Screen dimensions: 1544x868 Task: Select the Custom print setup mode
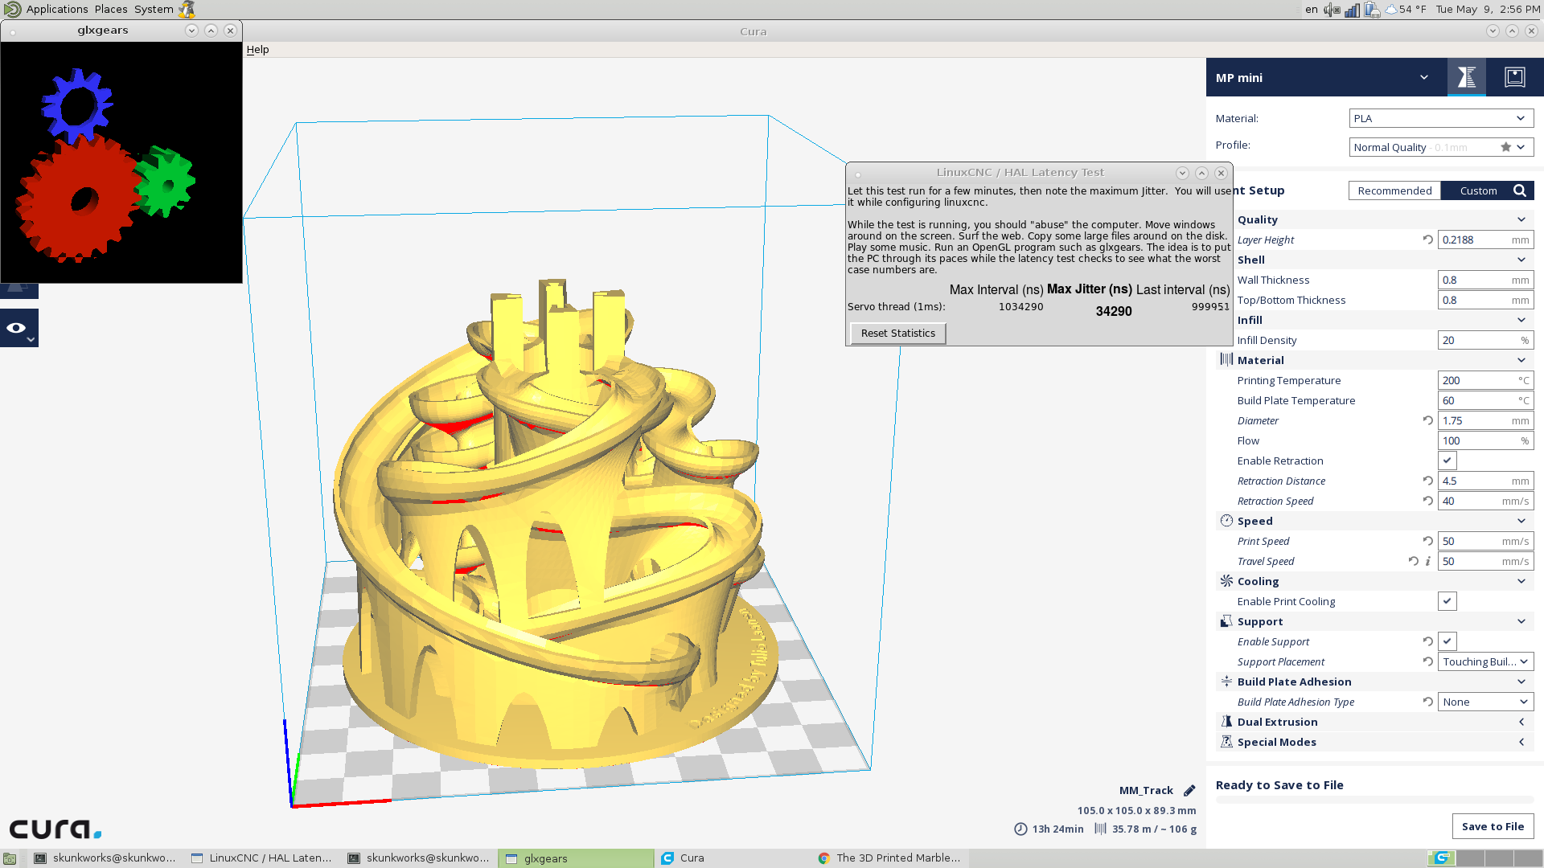1478,190
